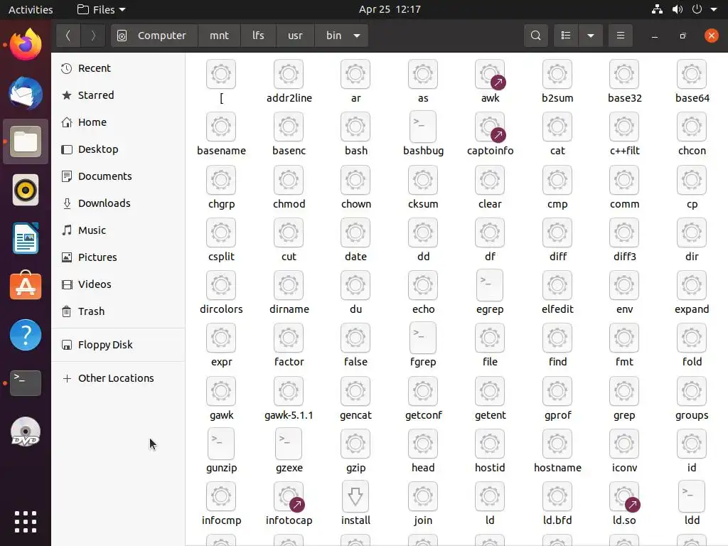Open system status menu arrow

pos(714,9)
